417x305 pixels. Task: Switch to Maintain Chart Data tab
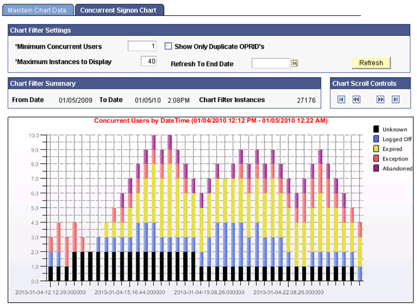coord(37,10)
